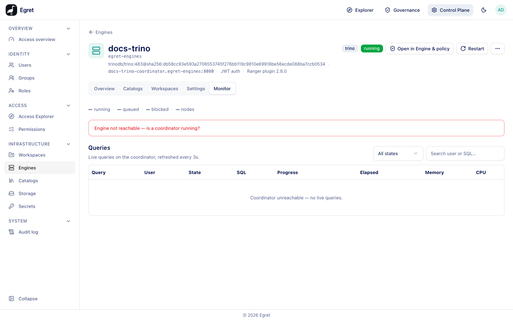Open the AD user avatar menu
Screen dimensions: 513x321
501,10
